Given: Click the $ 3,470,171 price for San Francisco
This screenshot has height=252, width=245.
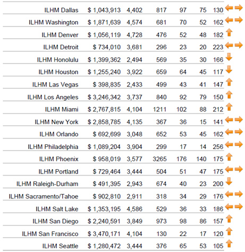Looking at the screenshot, I should click(x=104, y=234).
